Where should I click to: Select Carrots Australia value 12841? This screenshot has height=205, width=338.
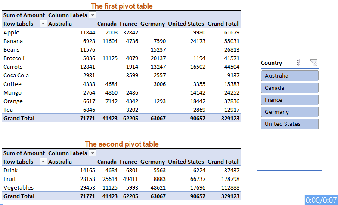click(x=87, y=67)
